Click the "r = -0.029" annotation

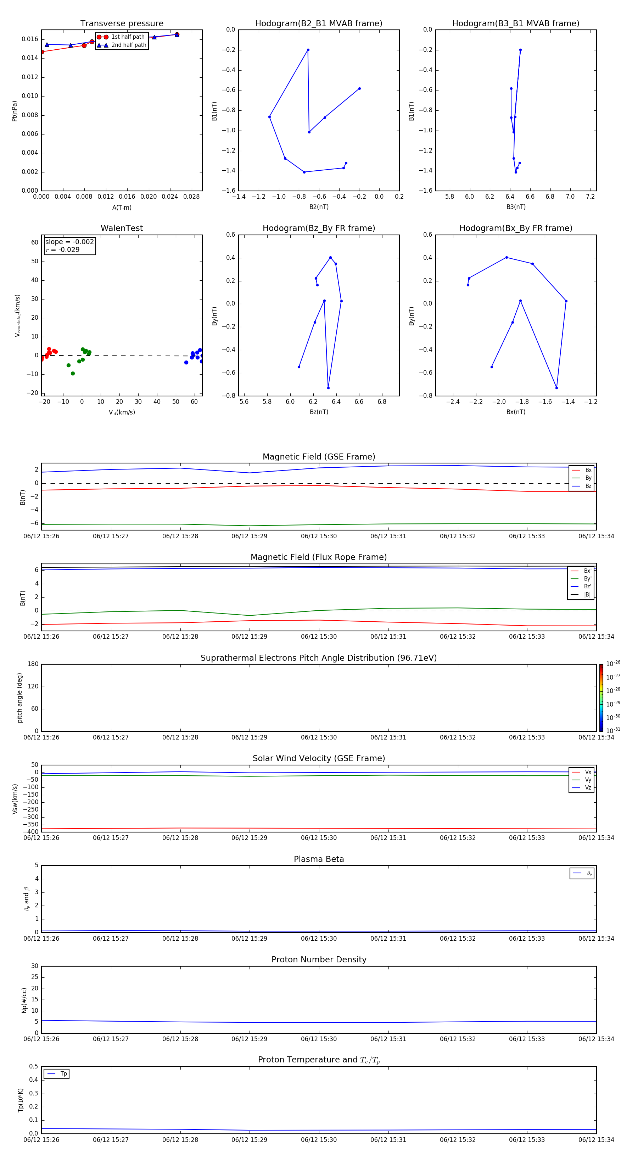pos(63,249)
